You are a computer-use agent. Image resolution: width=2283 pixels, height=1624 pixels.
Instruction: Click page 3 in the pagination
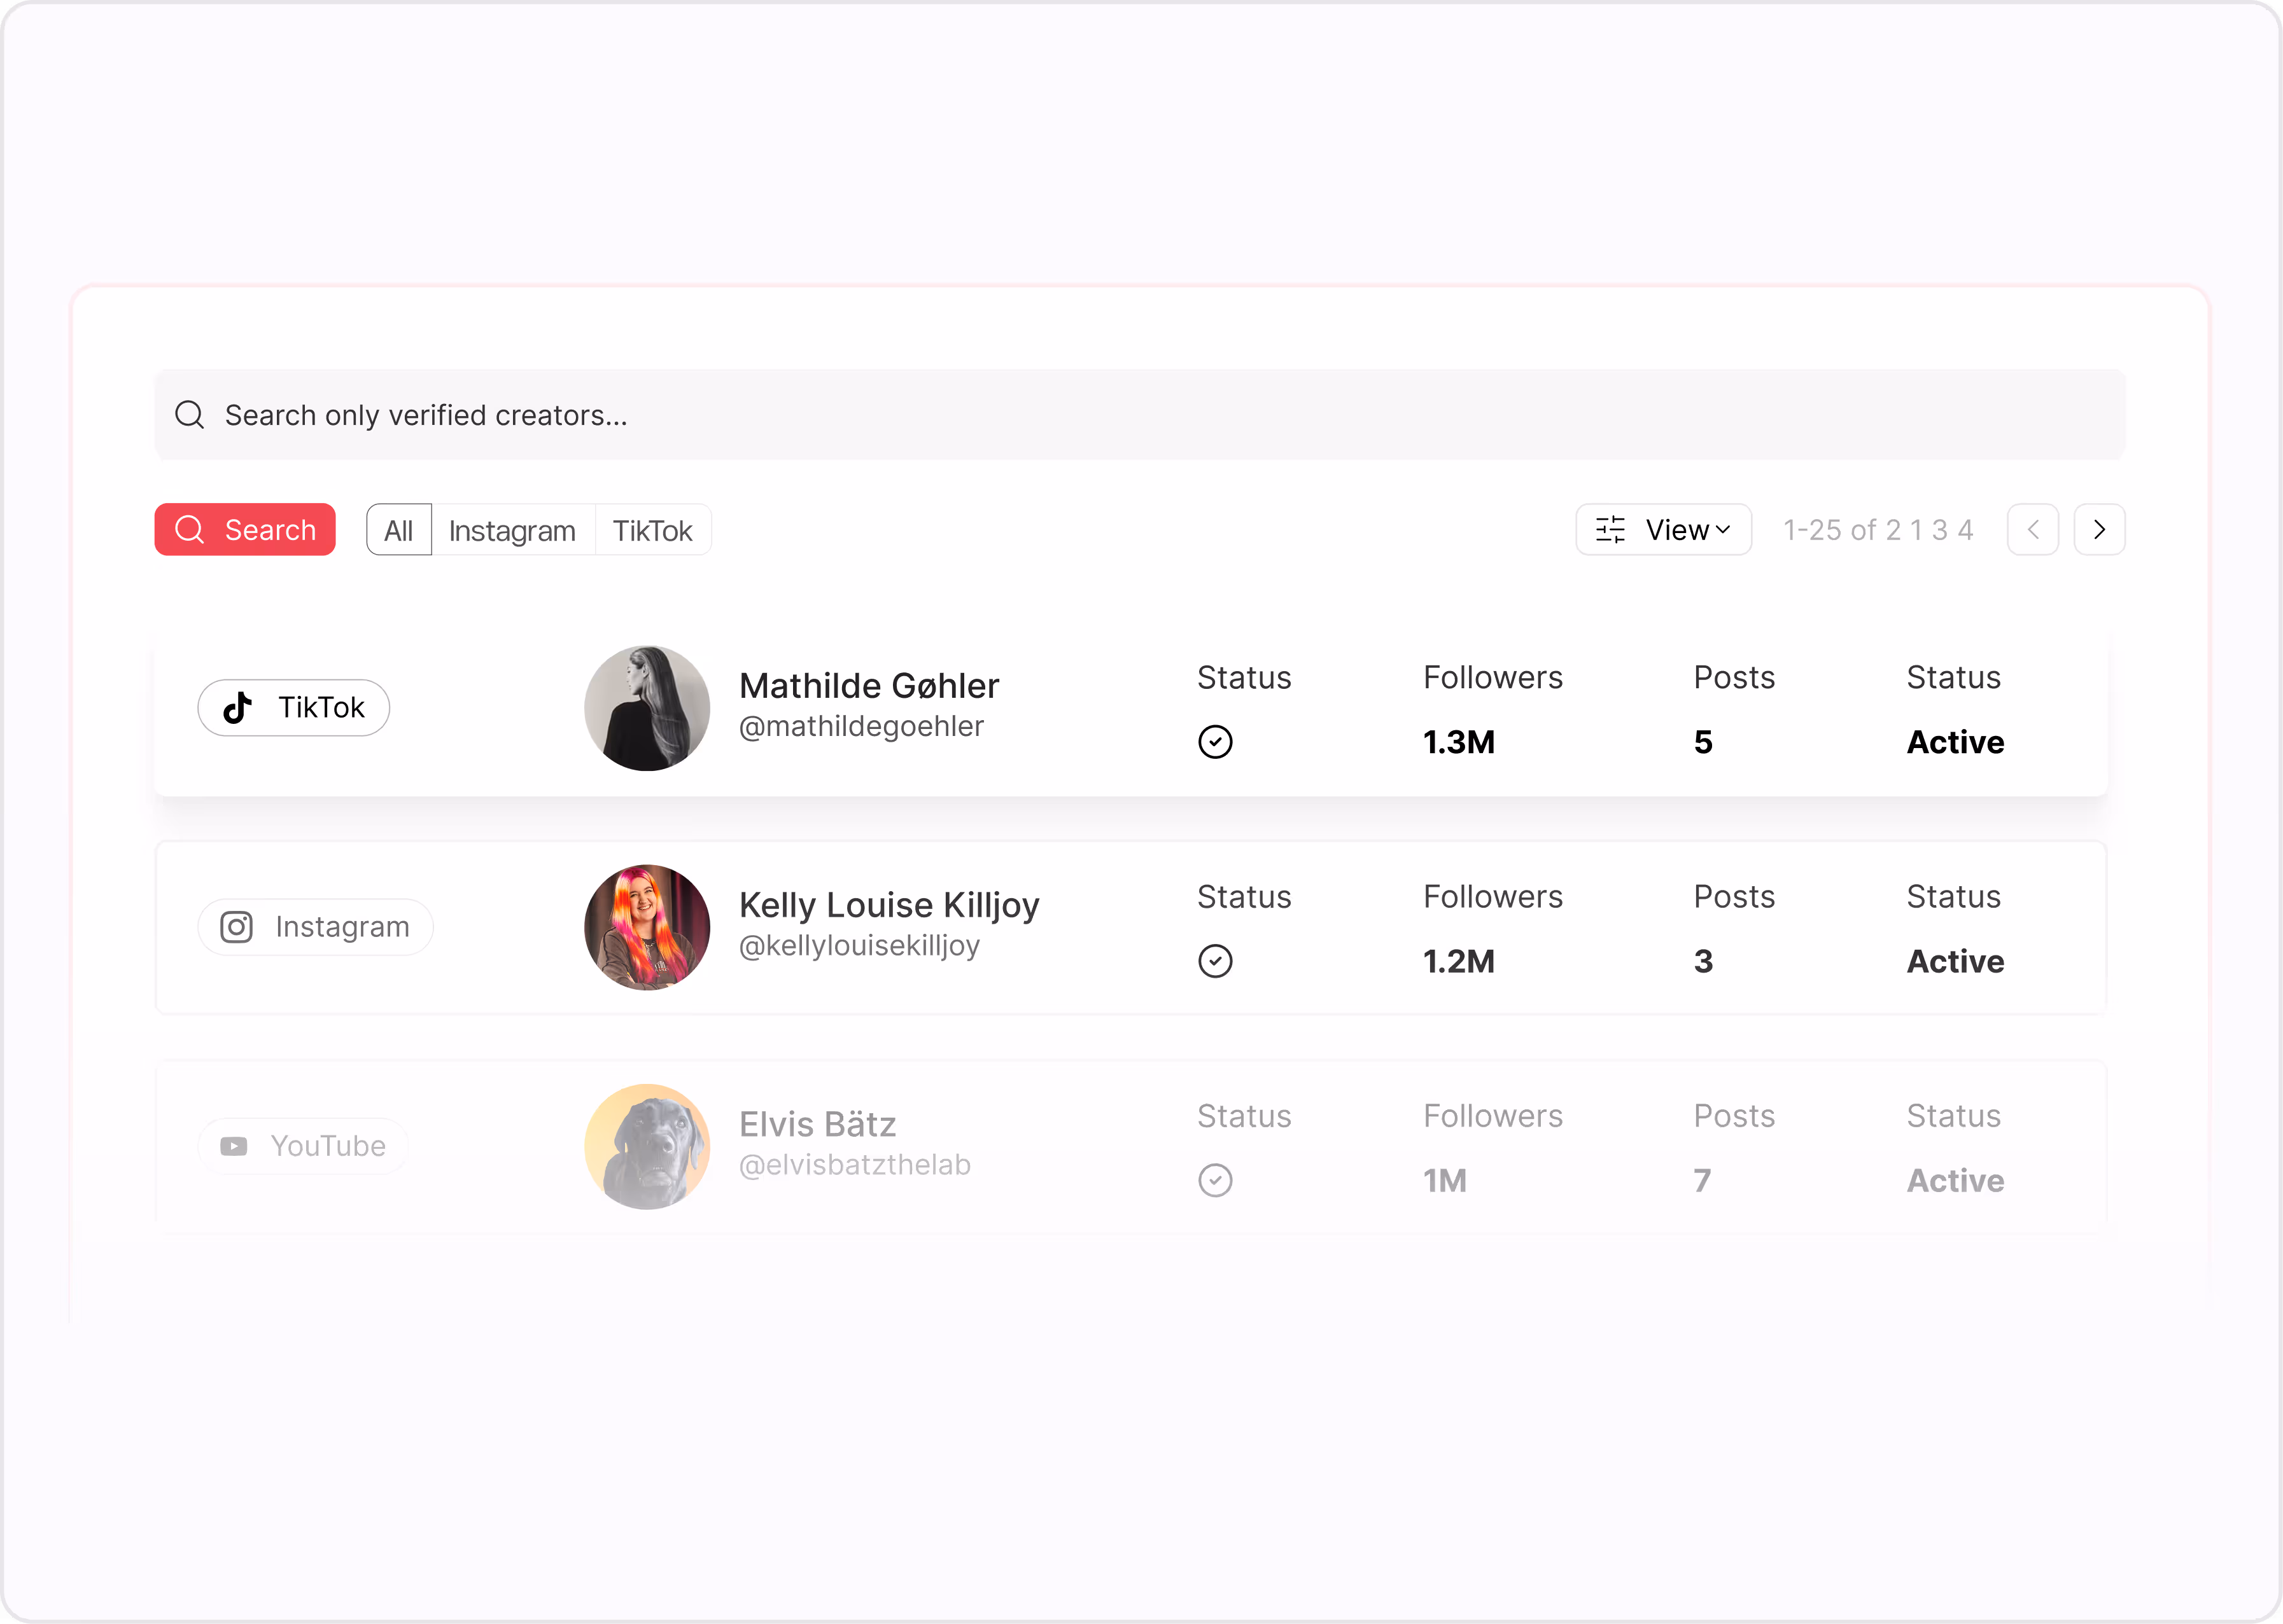click(1939, 529)
